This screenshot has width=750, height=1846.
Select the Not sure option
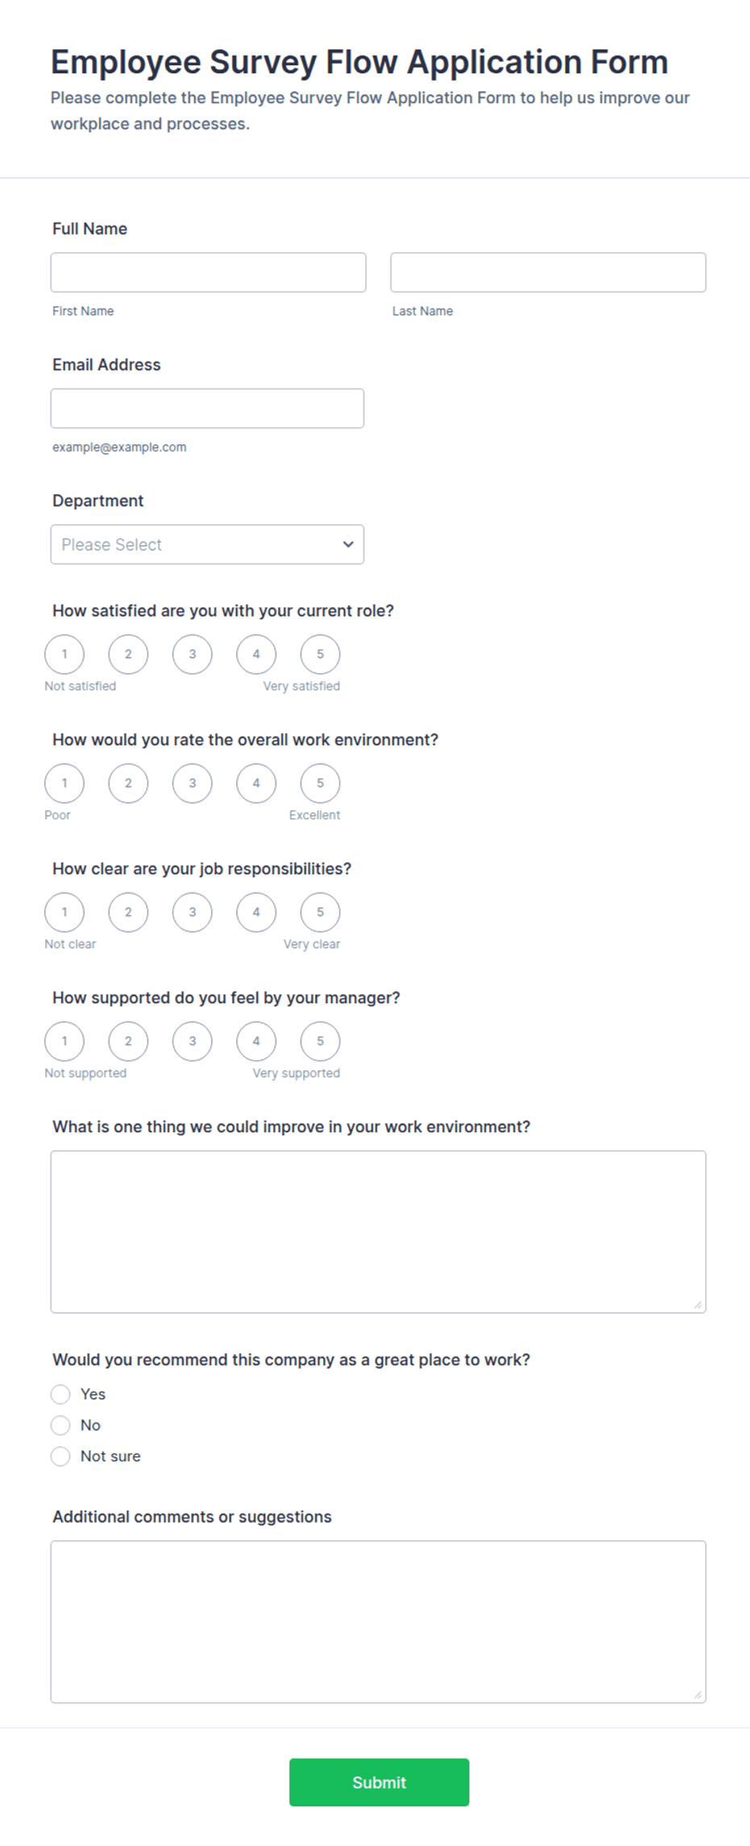click(60, 1456)
